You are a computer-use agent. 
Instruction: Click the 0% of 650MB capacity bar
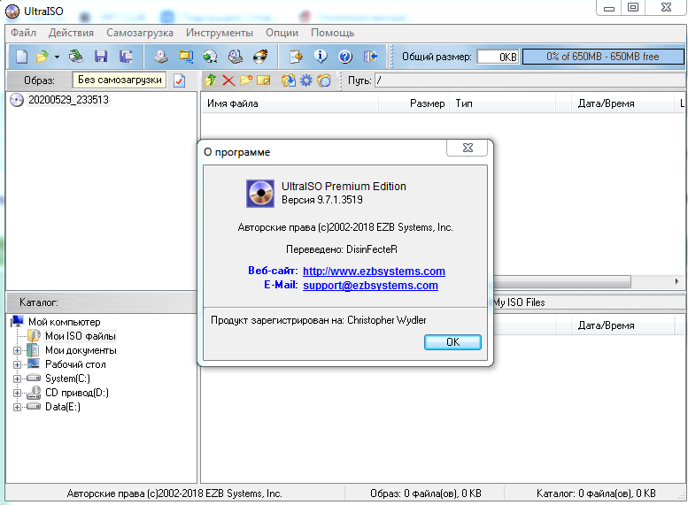(x=603, y=57)
